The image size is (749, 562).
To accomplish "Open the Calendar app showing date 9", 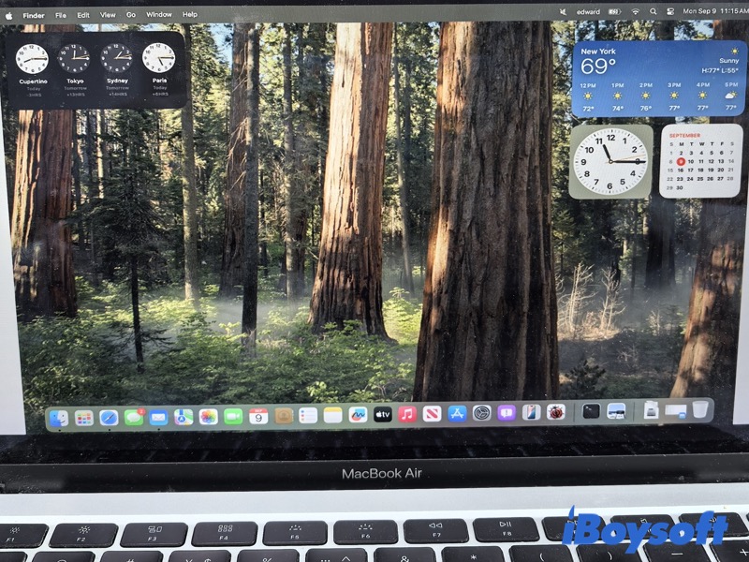I will pos(258,416).
